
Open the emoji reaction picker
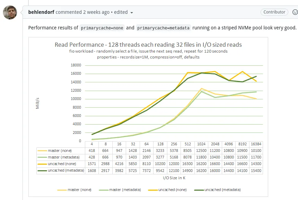point(295,12)
